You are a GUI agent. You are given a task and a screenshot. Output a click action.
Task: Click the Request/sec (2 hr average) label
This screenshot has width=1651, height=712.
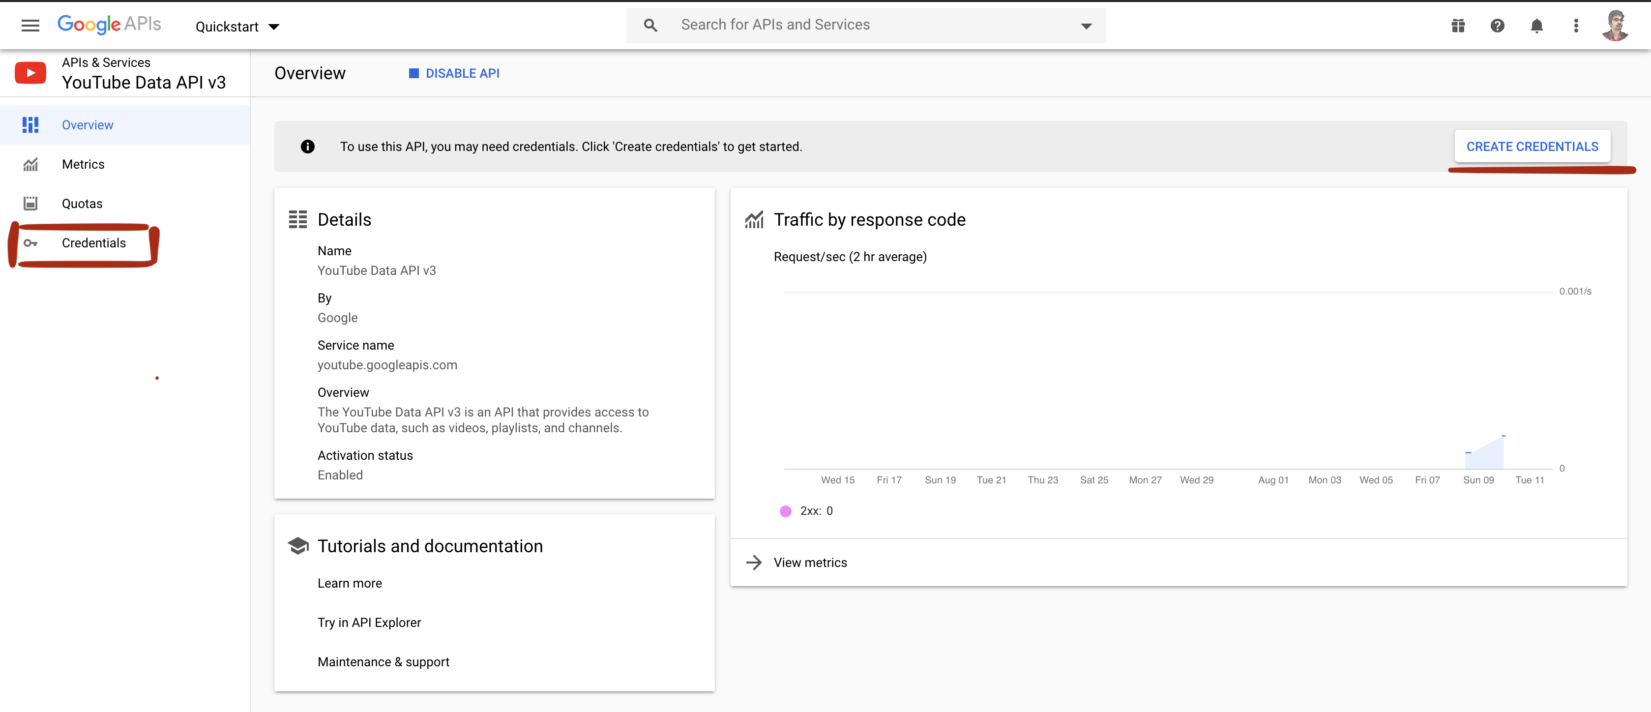[850, 257]
